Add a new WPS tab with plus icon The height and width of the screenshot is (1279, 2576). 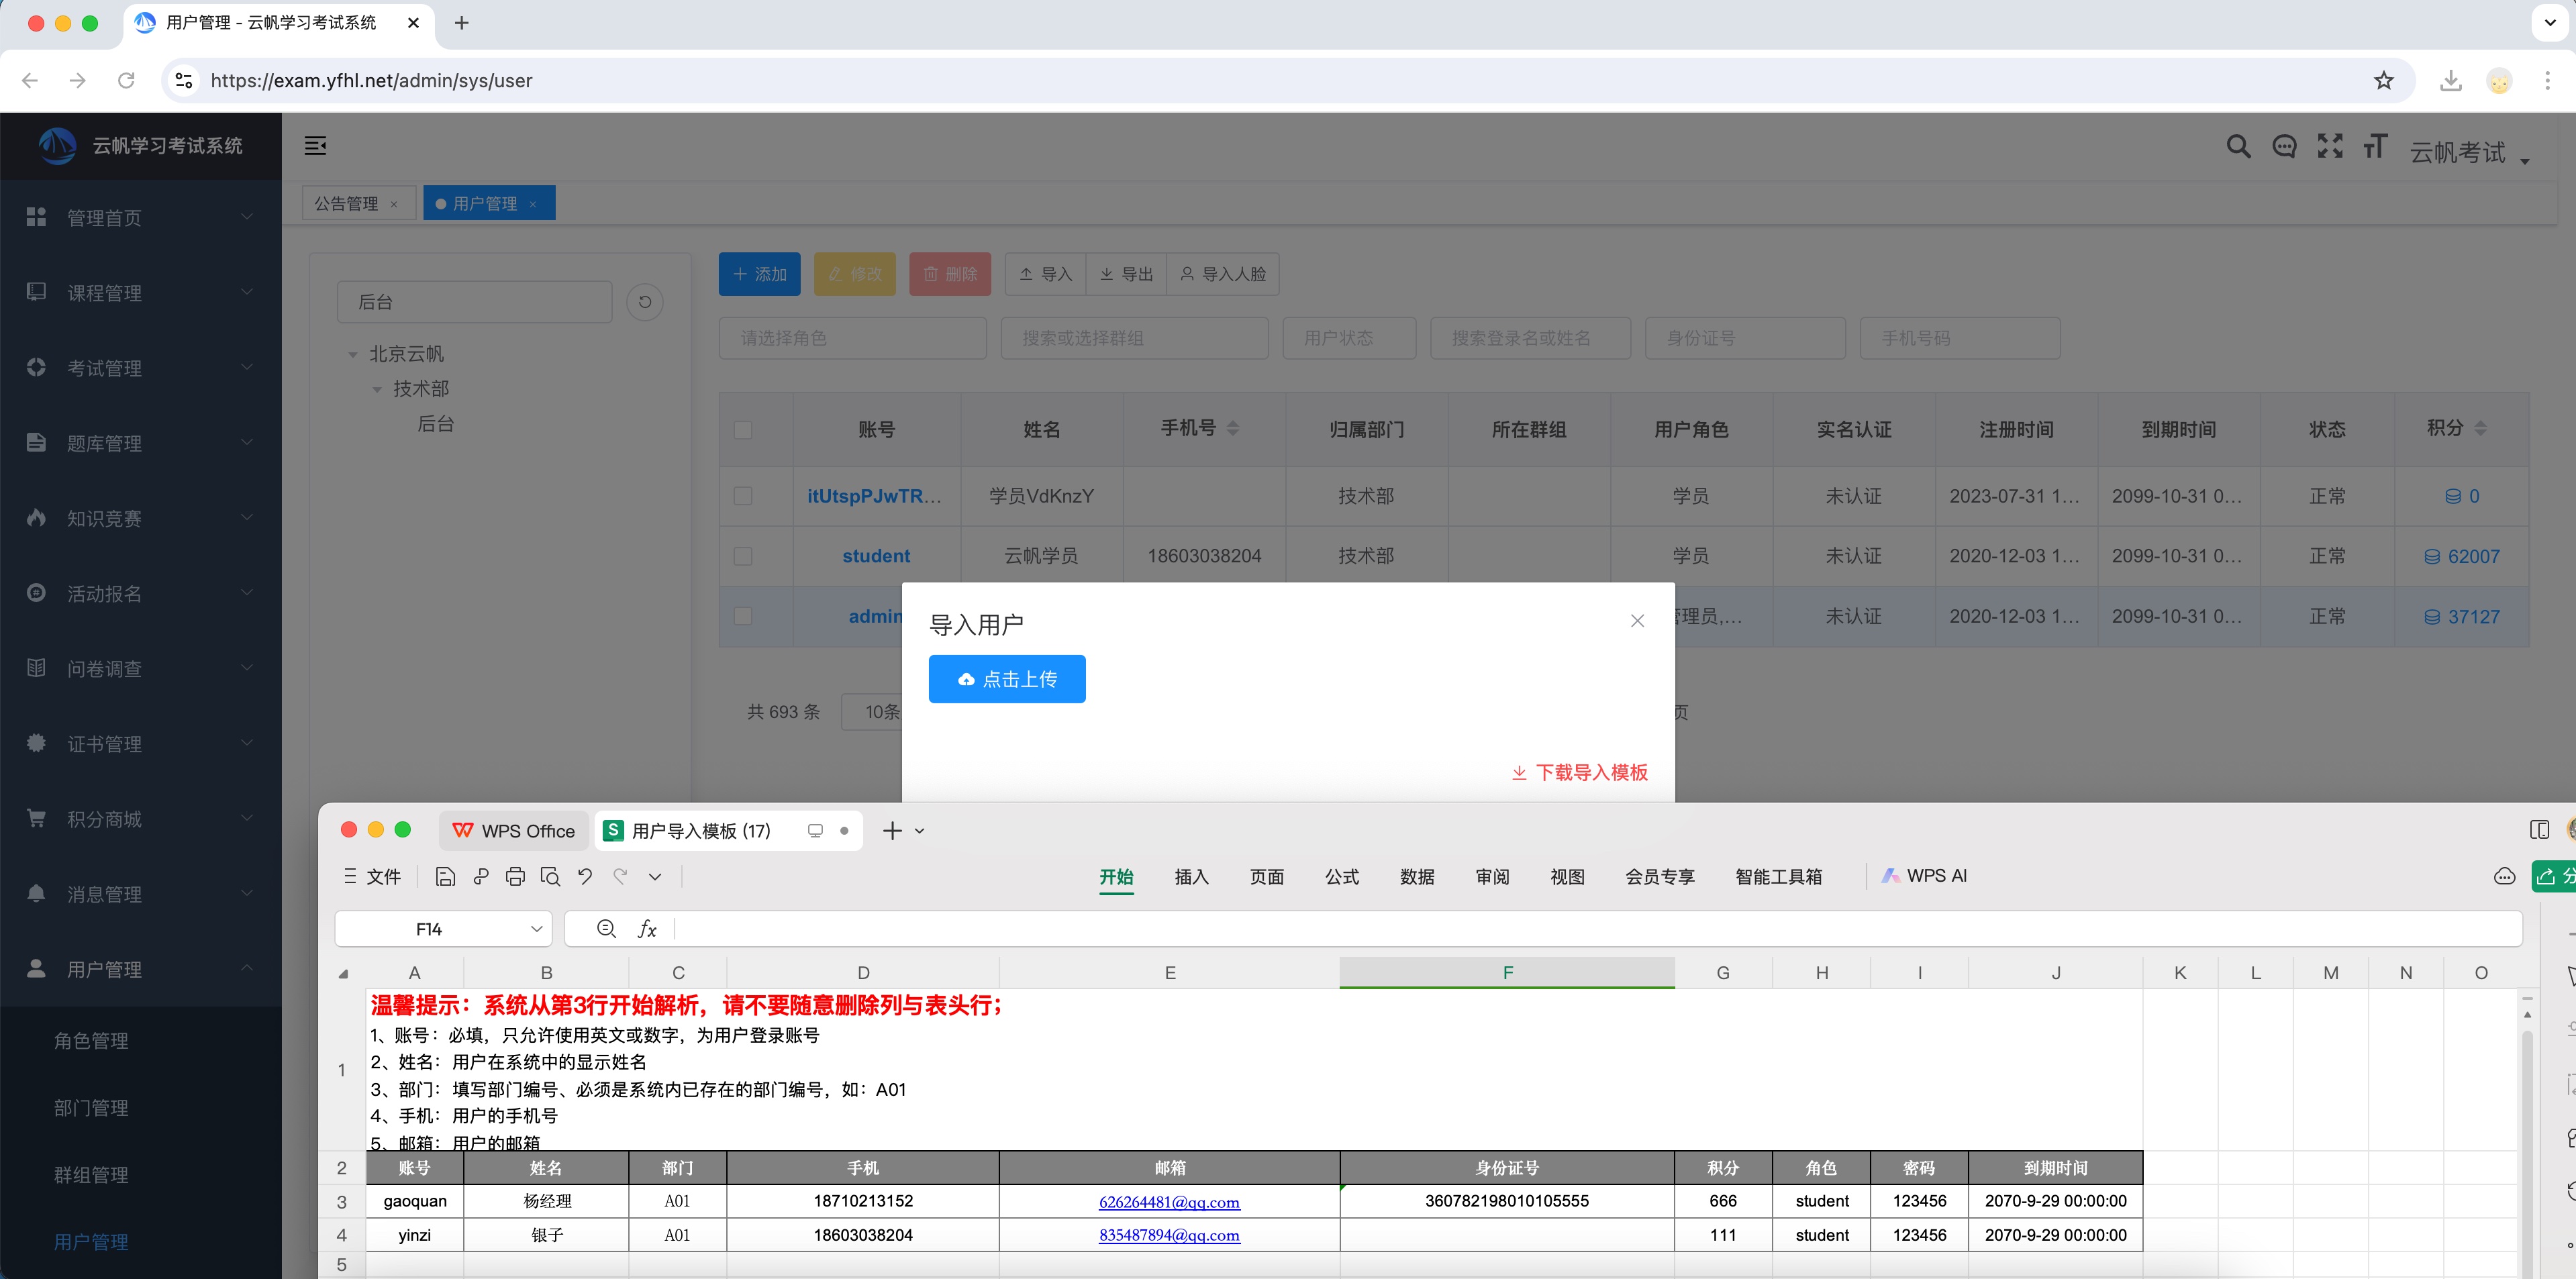click(893, 831)
